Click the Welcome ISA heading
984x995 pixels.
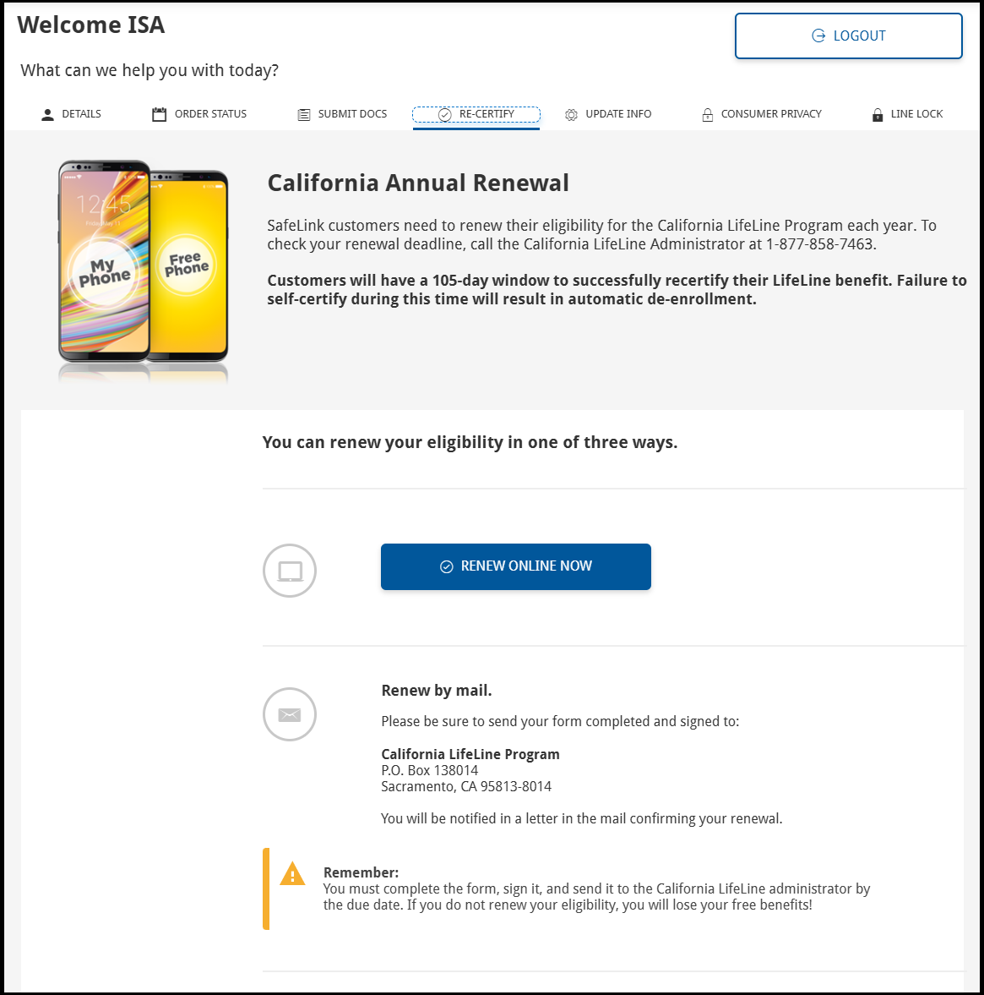click(x=91, y=25)
